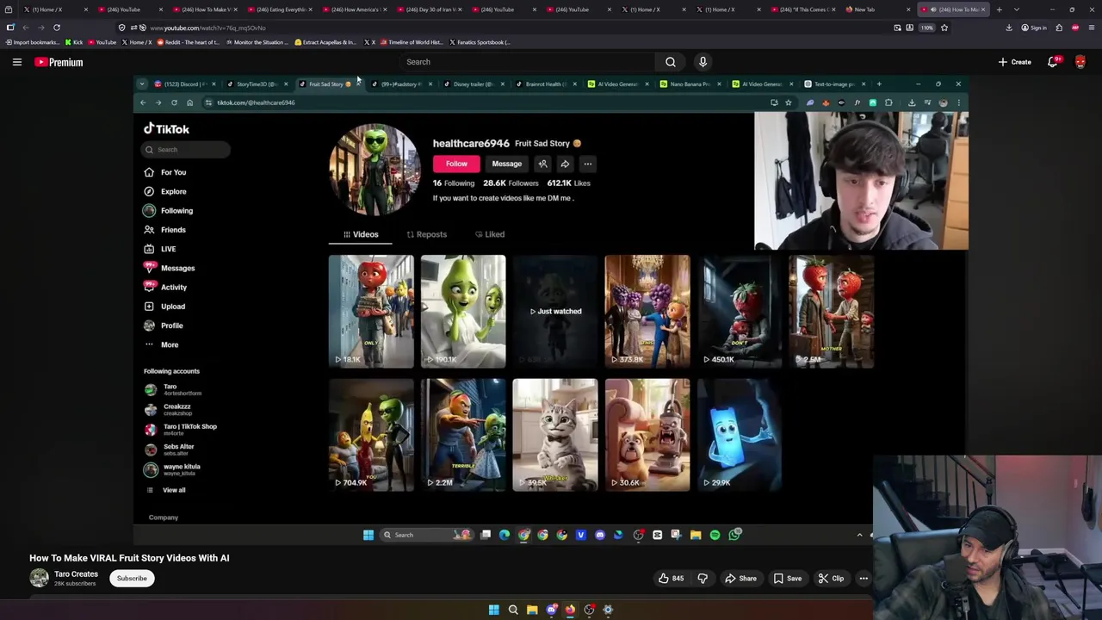Open TikTok profile three-dots menu
1102x620 pixels.
pos(587,164)
